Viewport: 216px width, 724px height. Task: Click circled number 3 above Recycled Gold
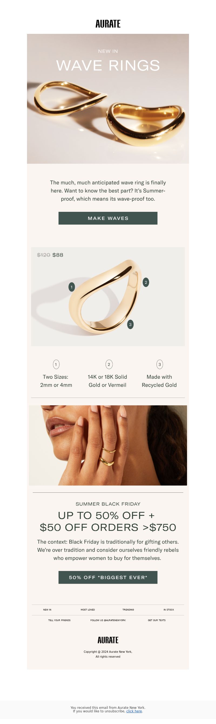pyautogui.click(x=160, y=365)
